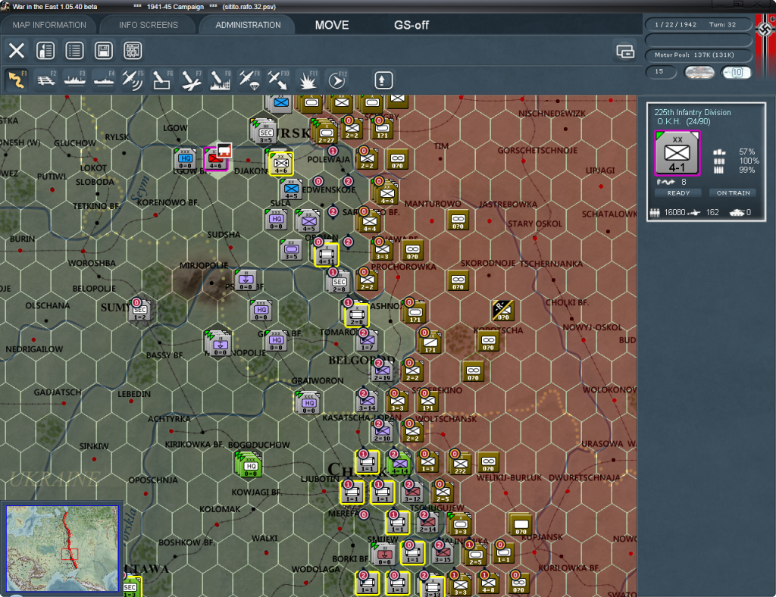Select the green HQ stack near Bogoduchow
The width and height of the screenshot is (776, 597).
[249, 464]
